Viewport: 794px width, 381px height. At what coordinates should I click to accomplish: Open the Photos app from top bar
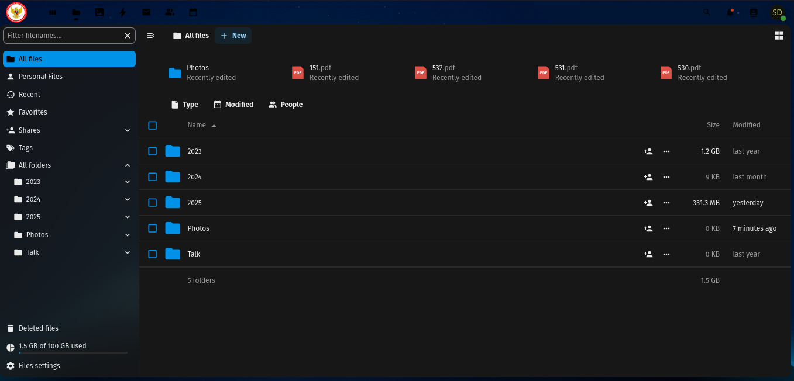[x=99, y=12]
